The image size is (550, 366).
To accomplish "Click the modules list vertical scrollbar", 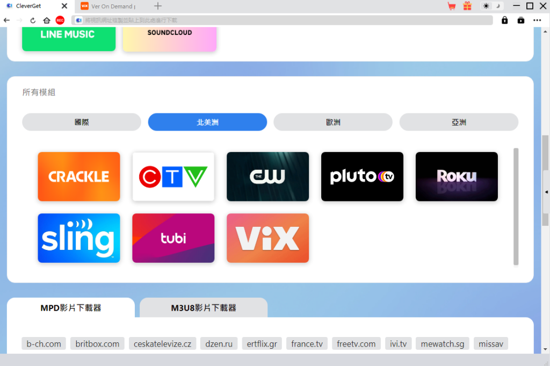I will [516, 207].
